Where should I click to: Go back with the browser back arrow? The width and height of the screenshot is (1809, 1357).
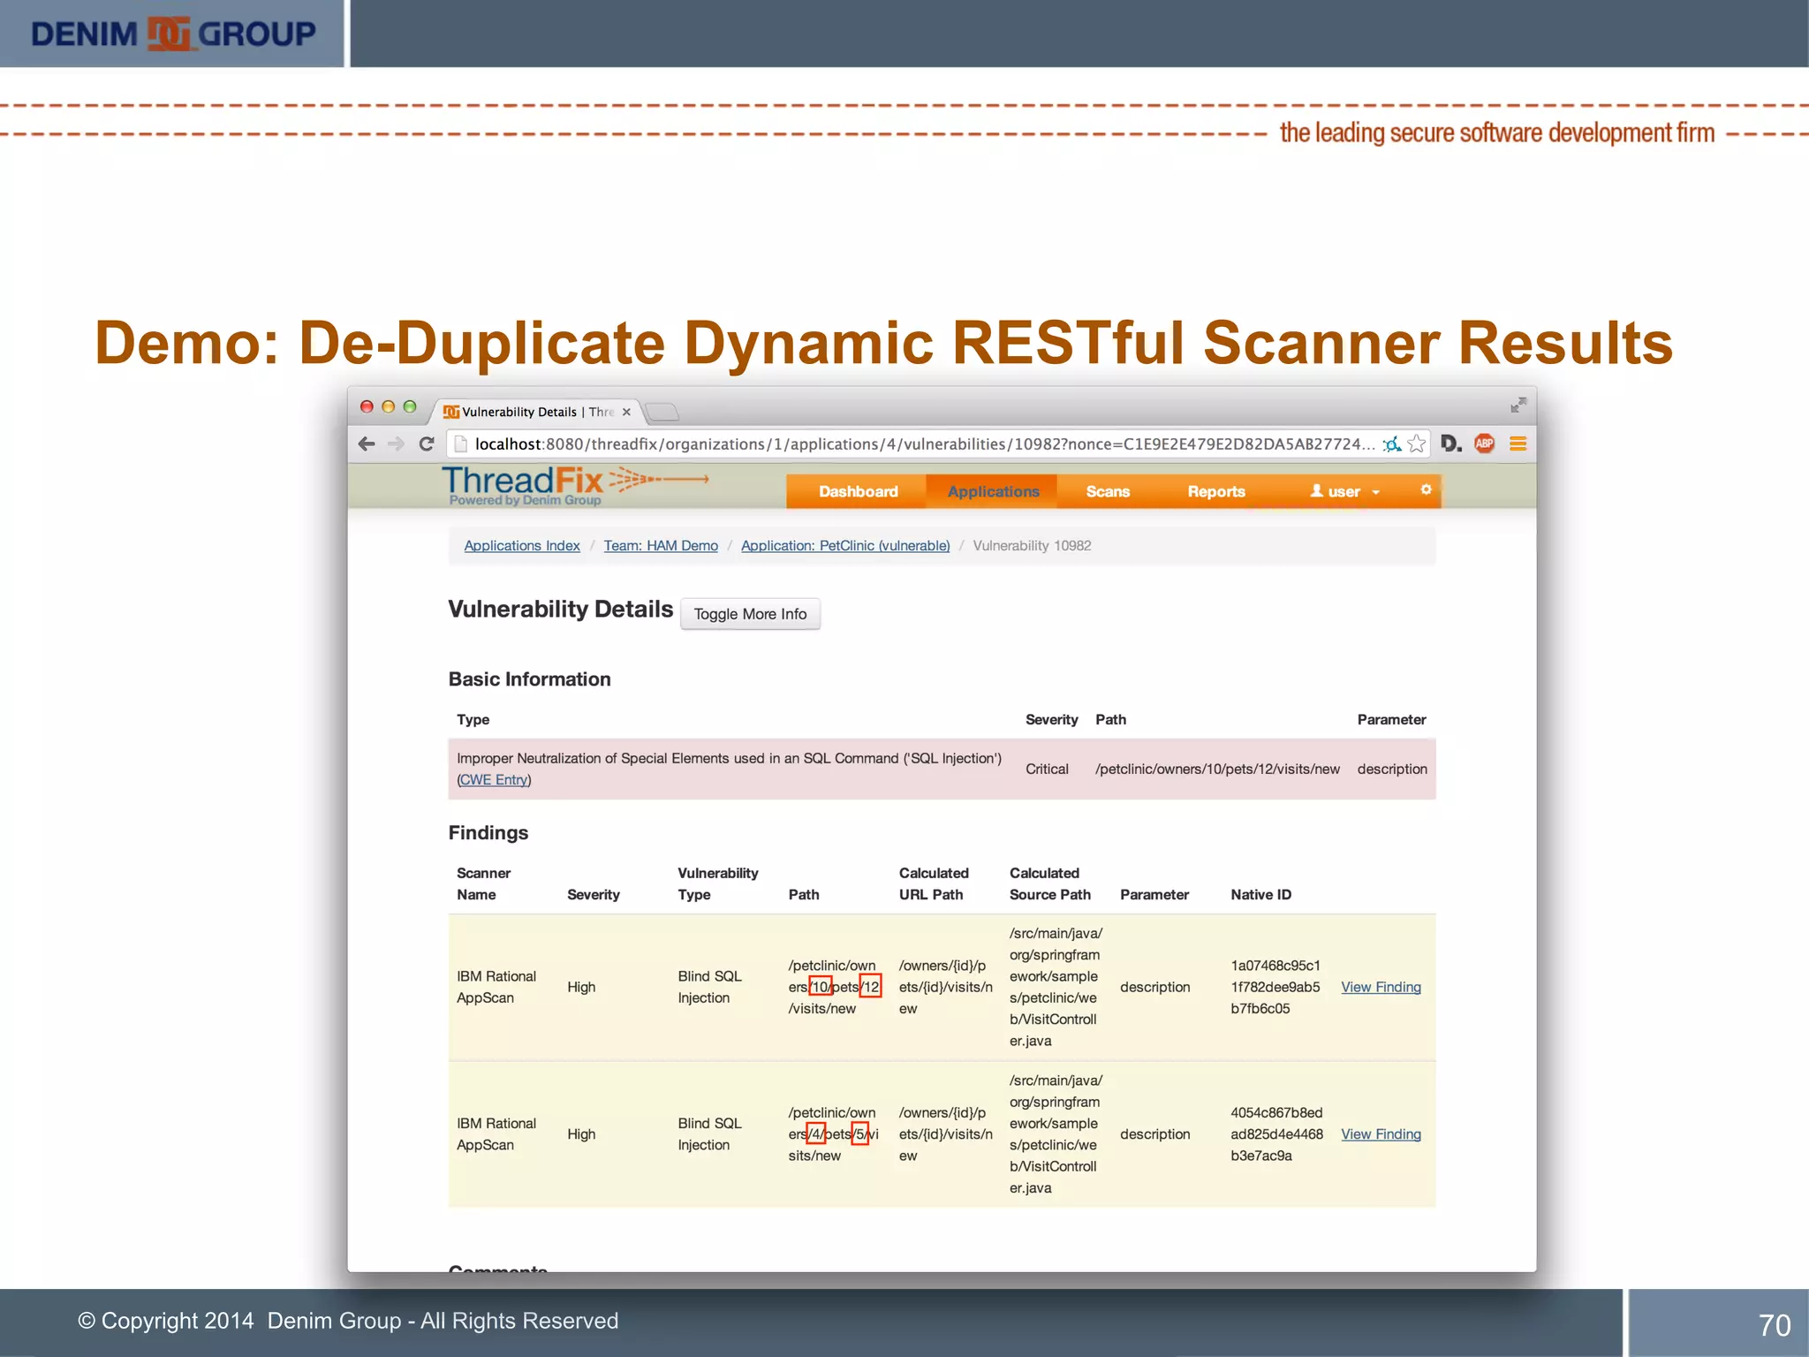367,443
